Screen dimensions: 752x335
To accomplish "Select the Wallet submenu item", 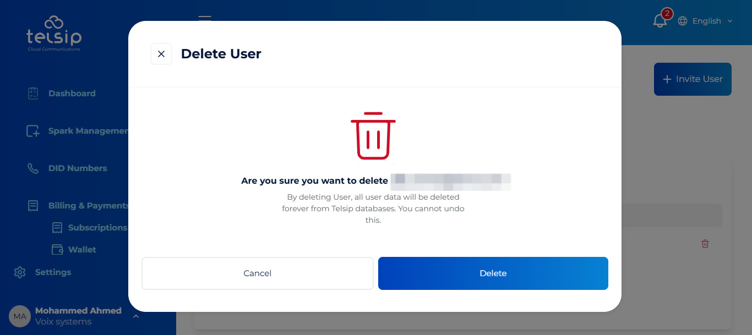I will (82, 250).
